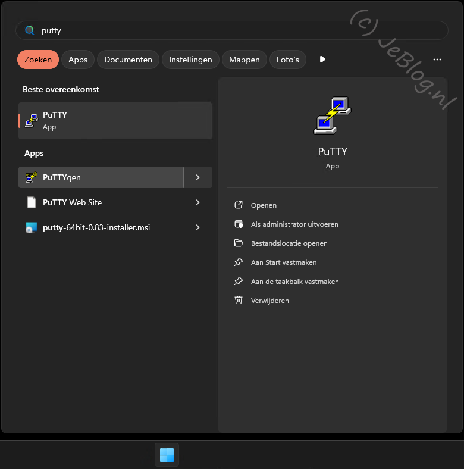Expand the PuTTYgen result chevron
464x469 pixels.
(x=197, y=177)
